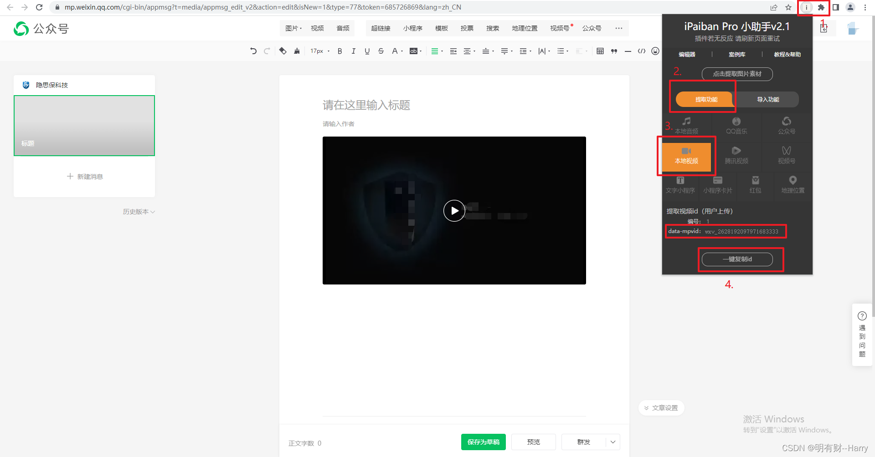Open the 遇到问题 help widget
The width and height of the screenshot is (875, 457).
pos(862,335)
